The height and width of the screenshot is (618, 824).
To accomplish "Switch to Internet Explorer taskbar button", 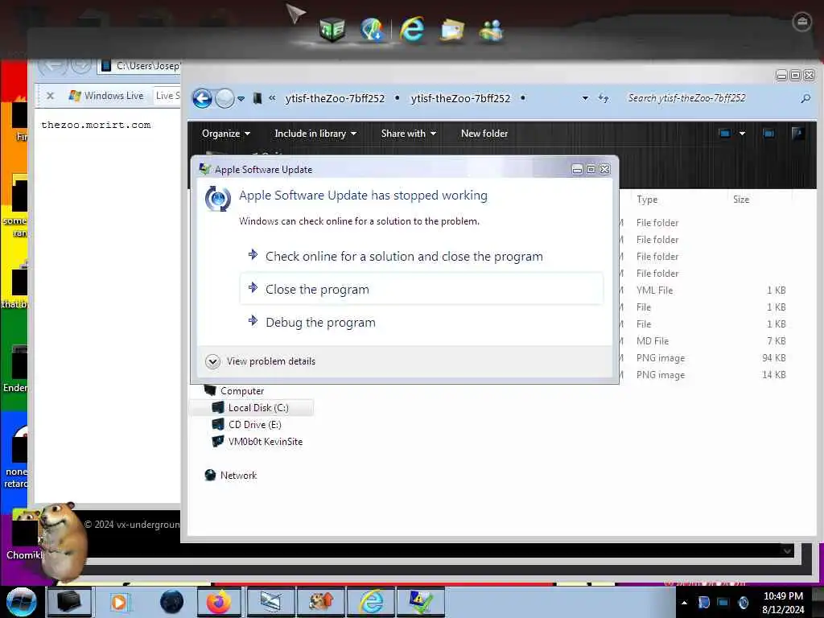I will click(x=371, y=602).
